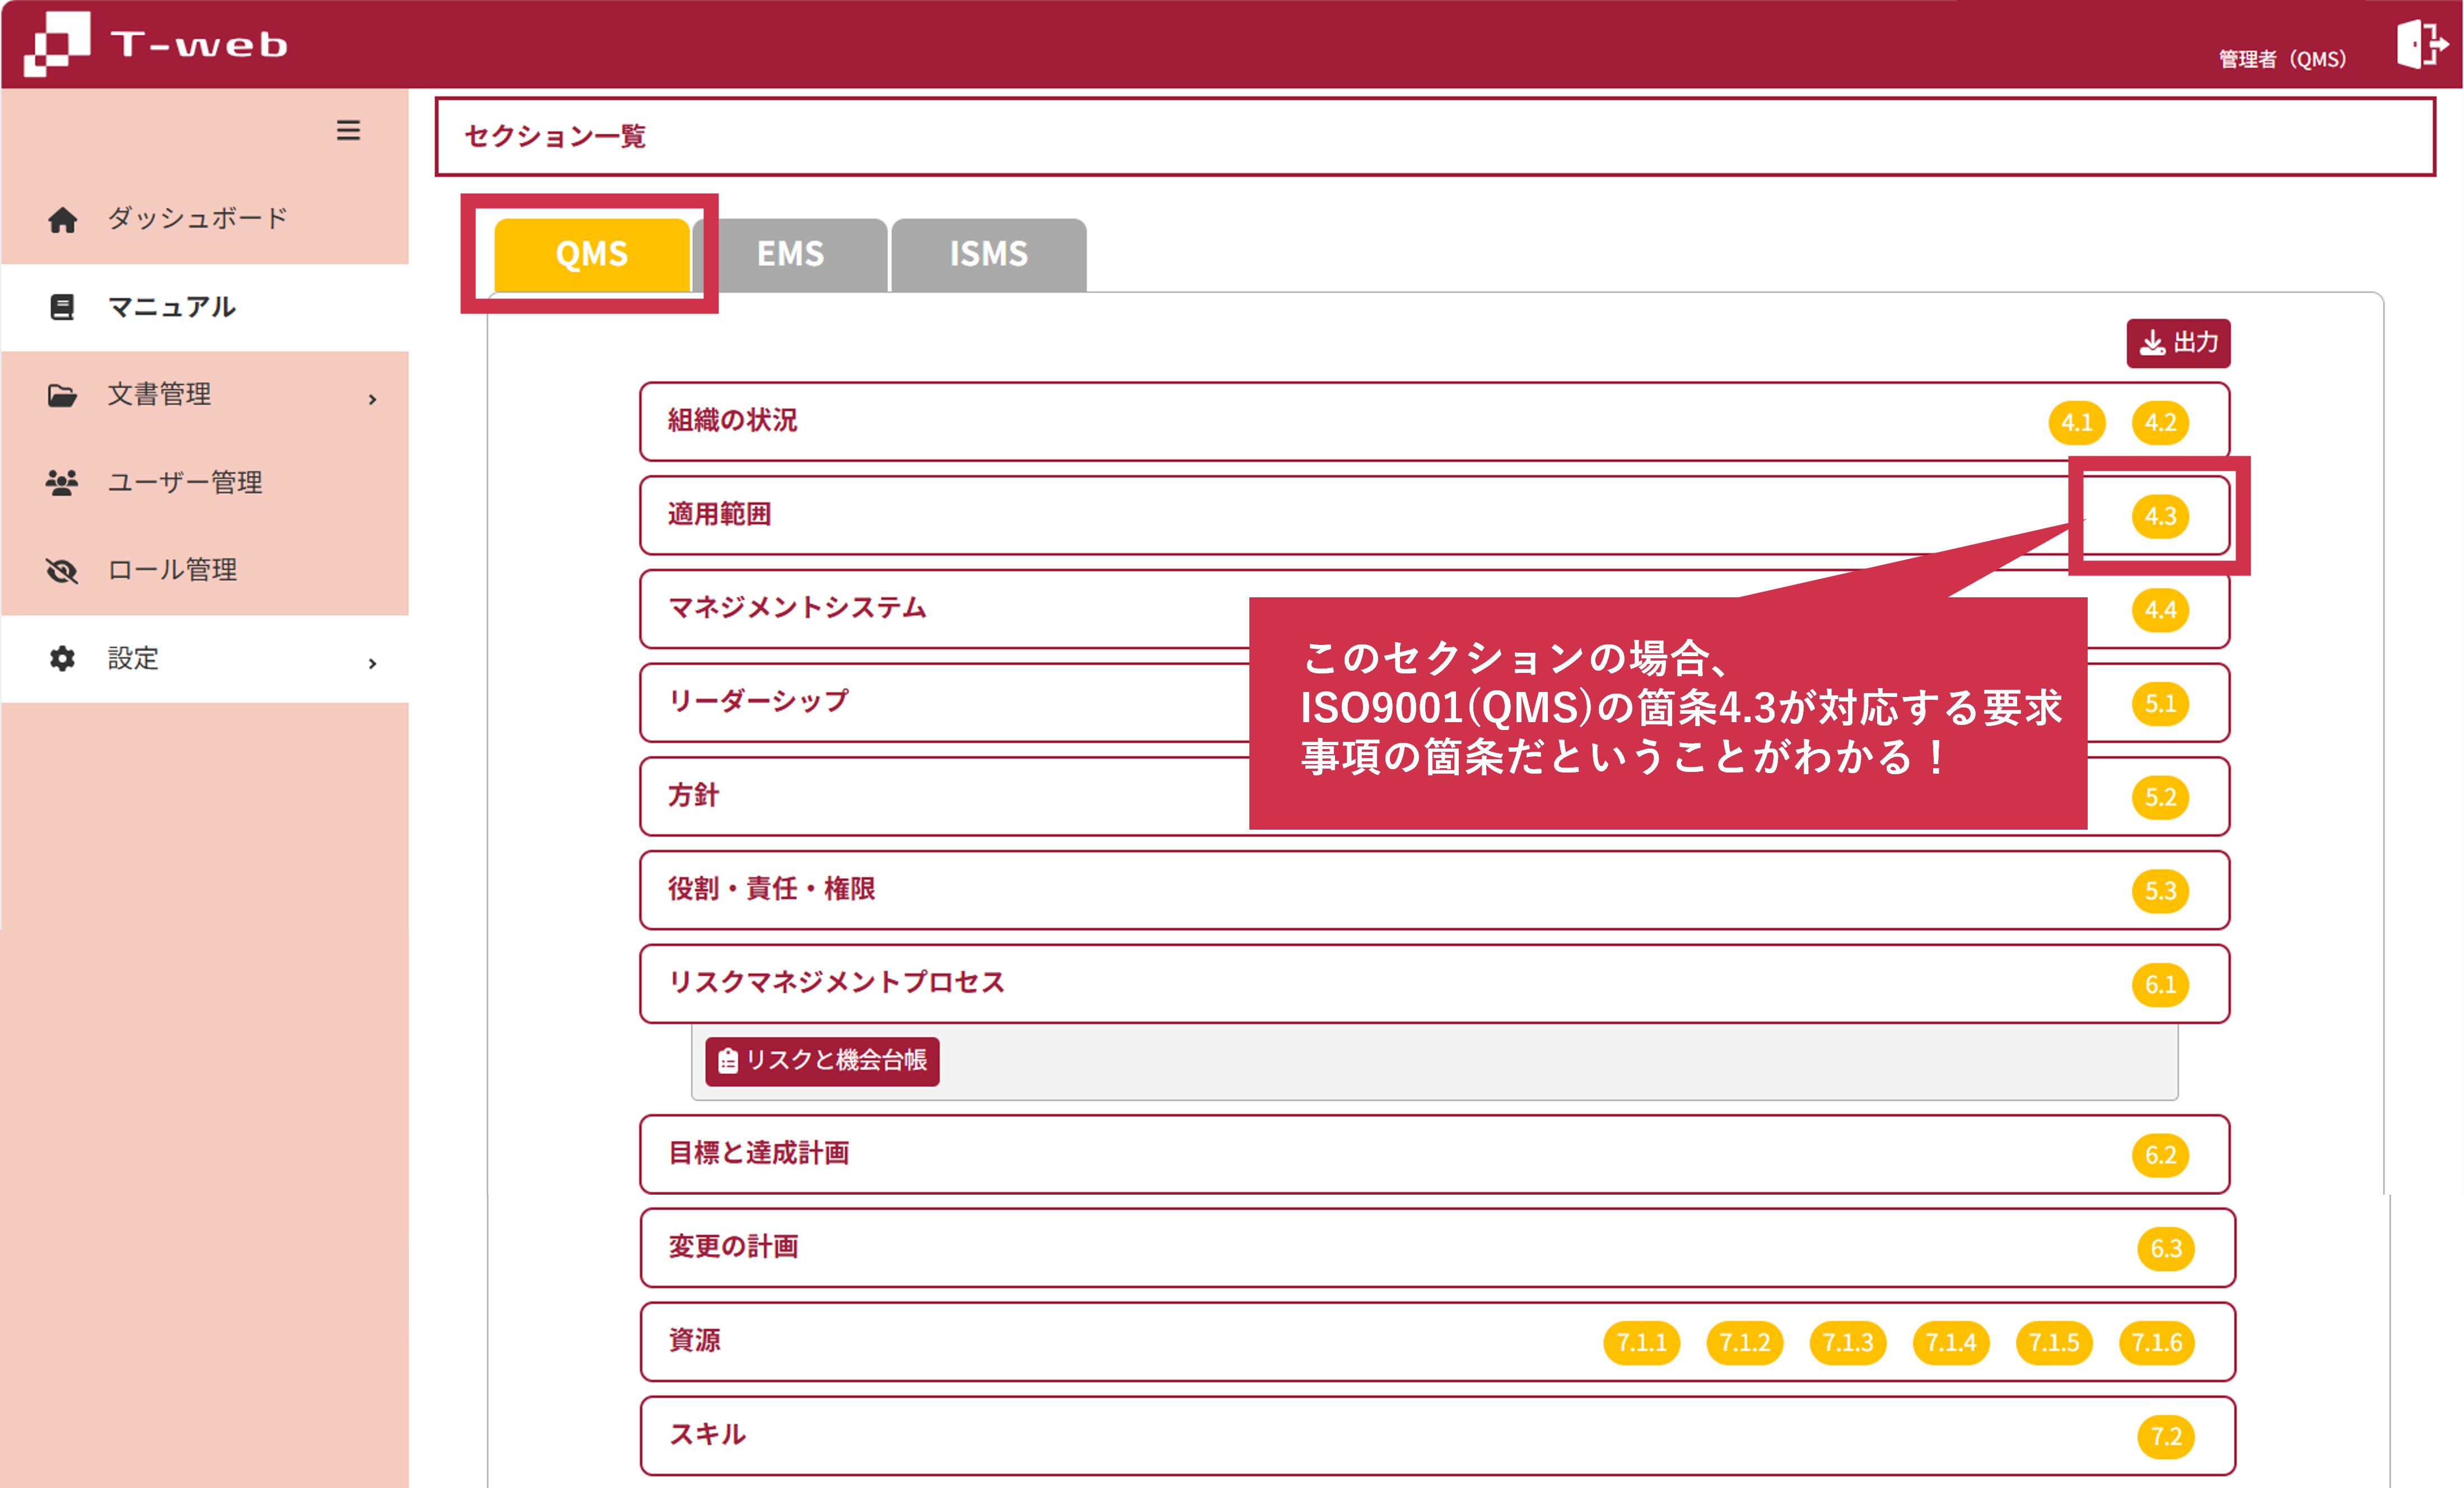The image size is (2464, 1488).
Task: Expand the 設定 submenu chevron
Action: click(372, 663)
